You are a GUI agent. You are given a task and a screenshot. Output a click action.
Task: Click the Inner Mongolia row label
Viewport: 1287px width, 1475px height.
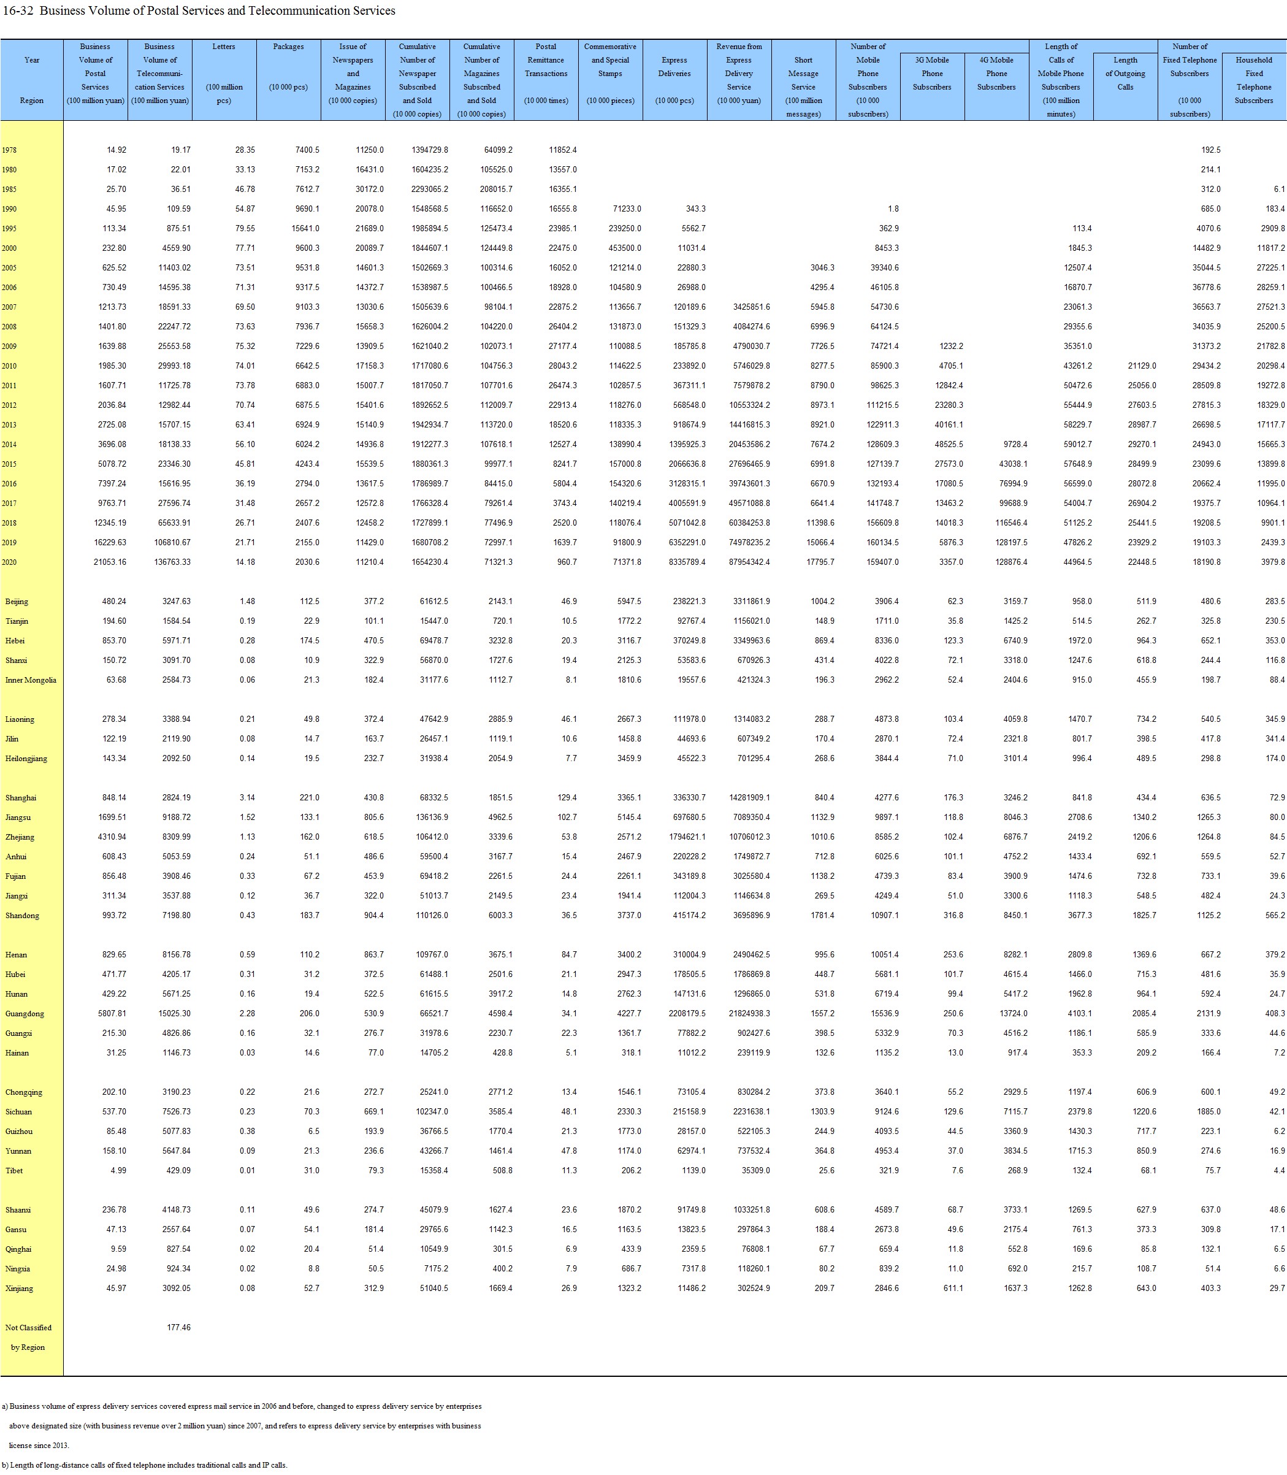click(30, 680)
